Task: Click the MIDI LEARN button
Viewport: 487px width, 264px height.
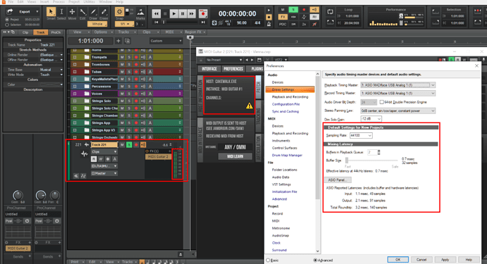Action: [x=235, y=156]
